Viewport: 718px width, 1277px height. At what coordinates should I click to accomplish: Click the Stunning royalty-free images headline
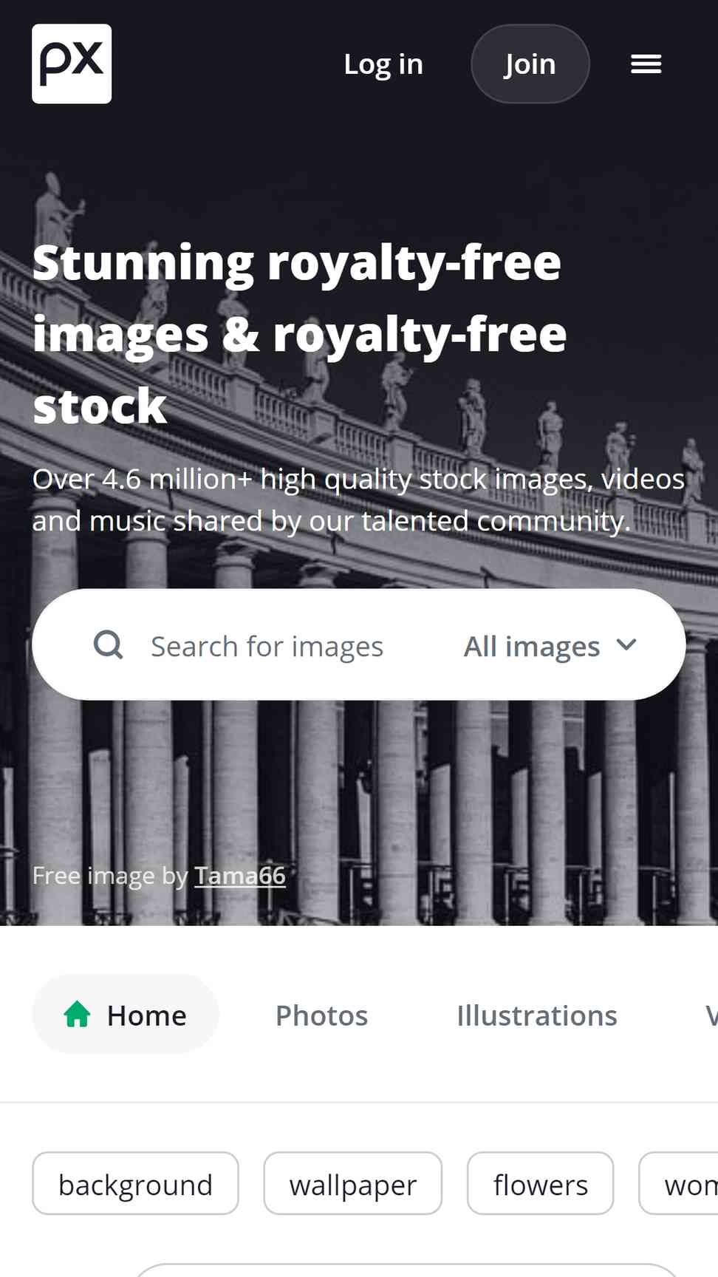coord(299,334)
